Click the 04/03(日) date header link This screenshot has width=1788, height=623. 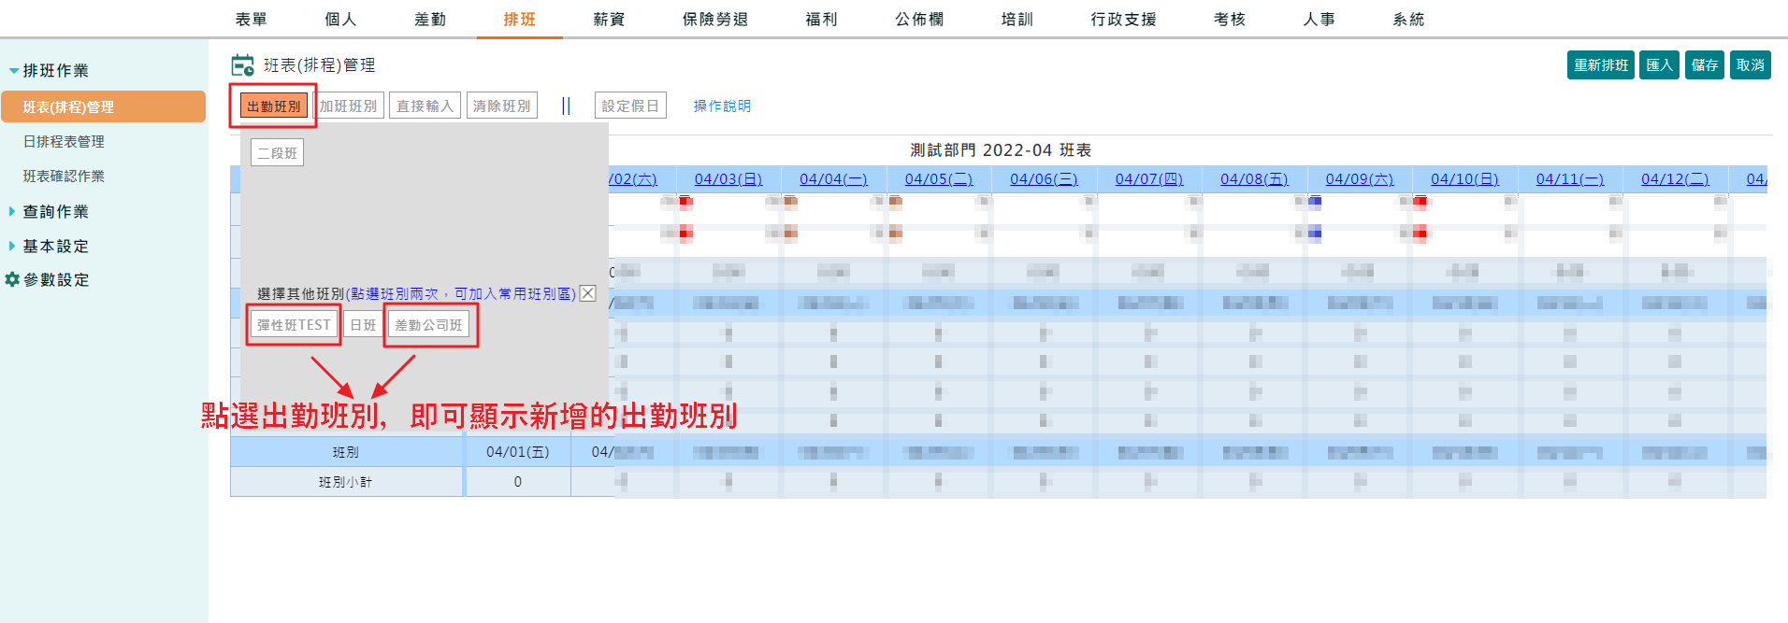click(x=728, y=179)
